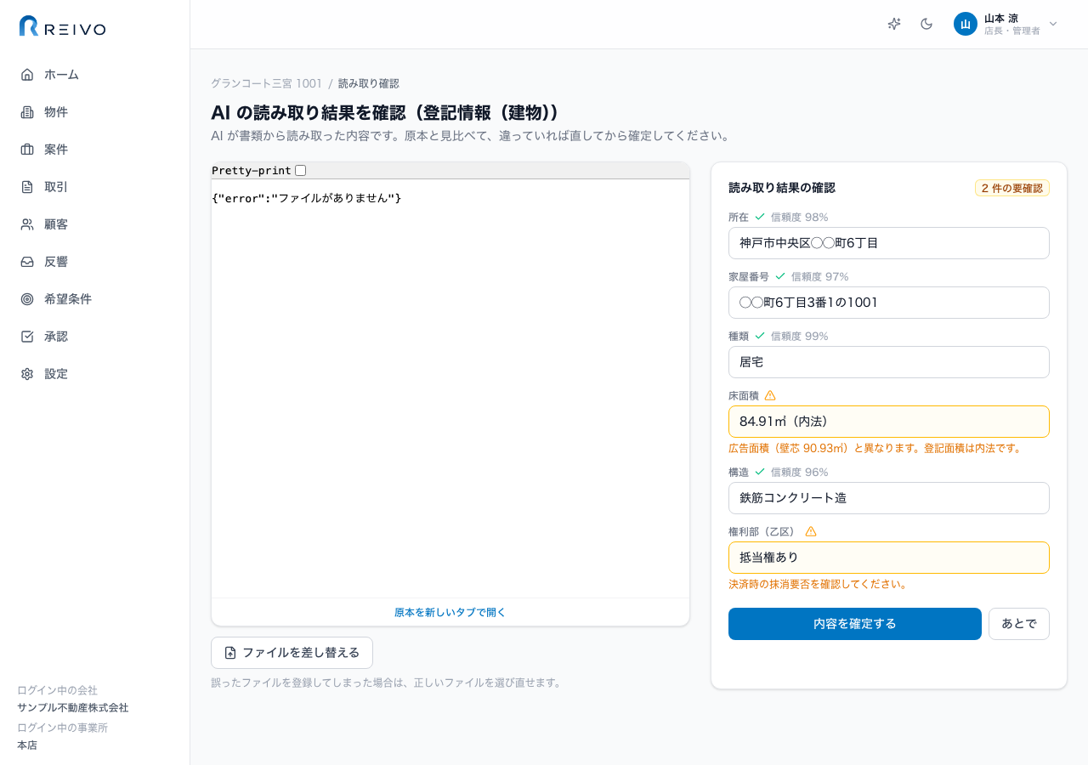This screenshot has height=765, width=1088.
Task: Open the AI sparkle assistant icon
Action: [x=894, y=24]
